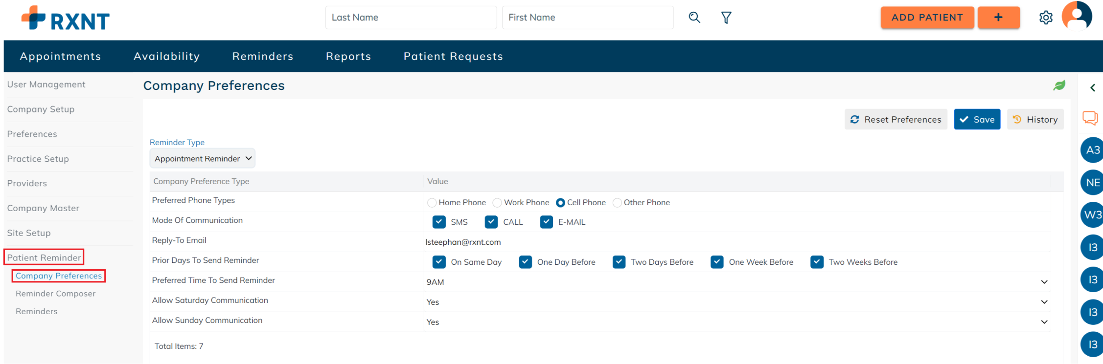Open Reminder Composer in sidebar

coord(56,294)
